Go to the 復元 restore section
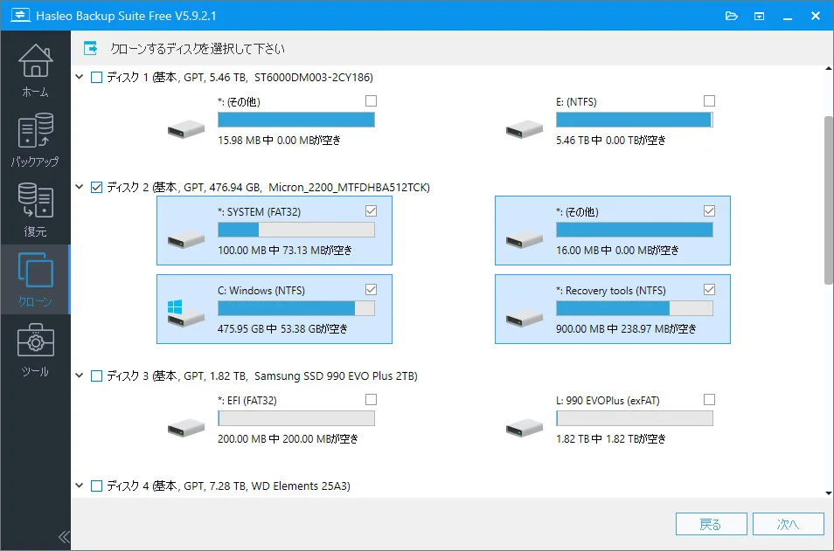Image resolution: width=834 pixels, height=551 pixels. point(35,210)
